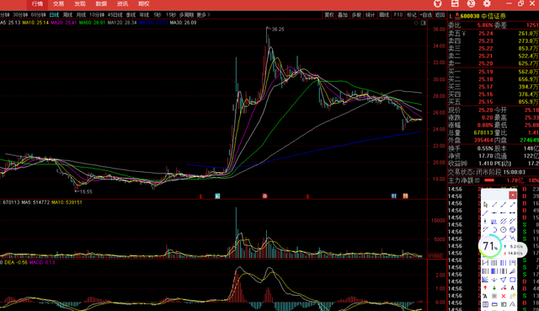Open the 多周期 multi-period option
The width and height of the screenshot is (539, 311).
click(186, 15)
